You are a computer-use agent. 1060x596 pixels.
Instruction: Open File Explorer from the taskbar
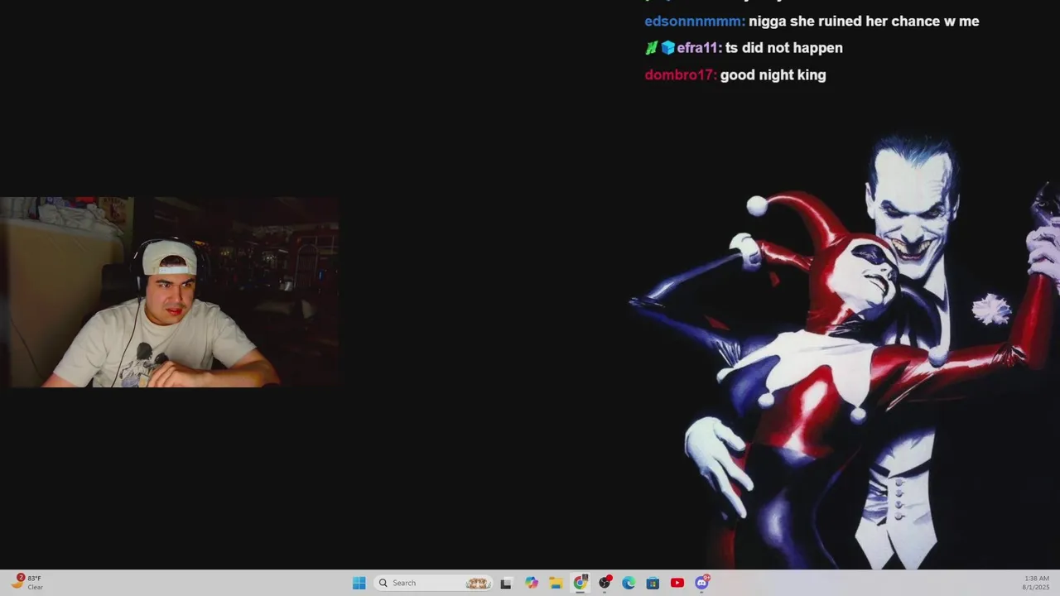[x=556, y=583]
